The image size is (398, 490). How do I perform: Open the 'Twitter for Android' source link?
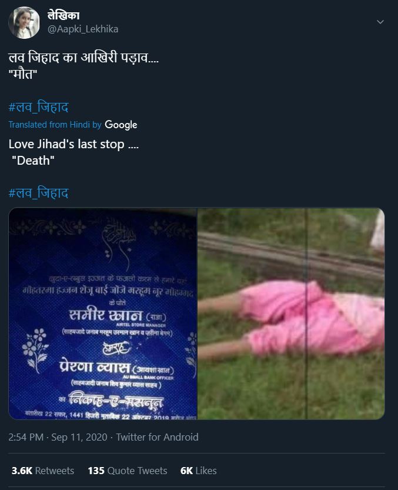(157, 437)
